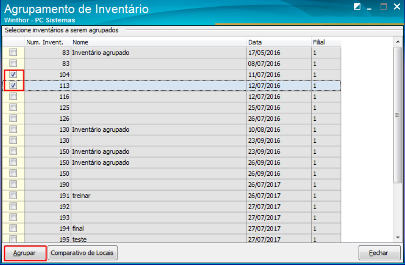This screenshot has width=405, height=265.
Task: Tick checkbox for inventory 83 dated 17/05/2016
Action: coord(13,53)
